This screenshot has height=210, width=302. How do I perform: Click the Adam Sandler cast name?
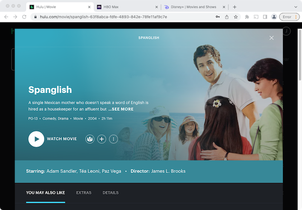click(x=61, y=171)
